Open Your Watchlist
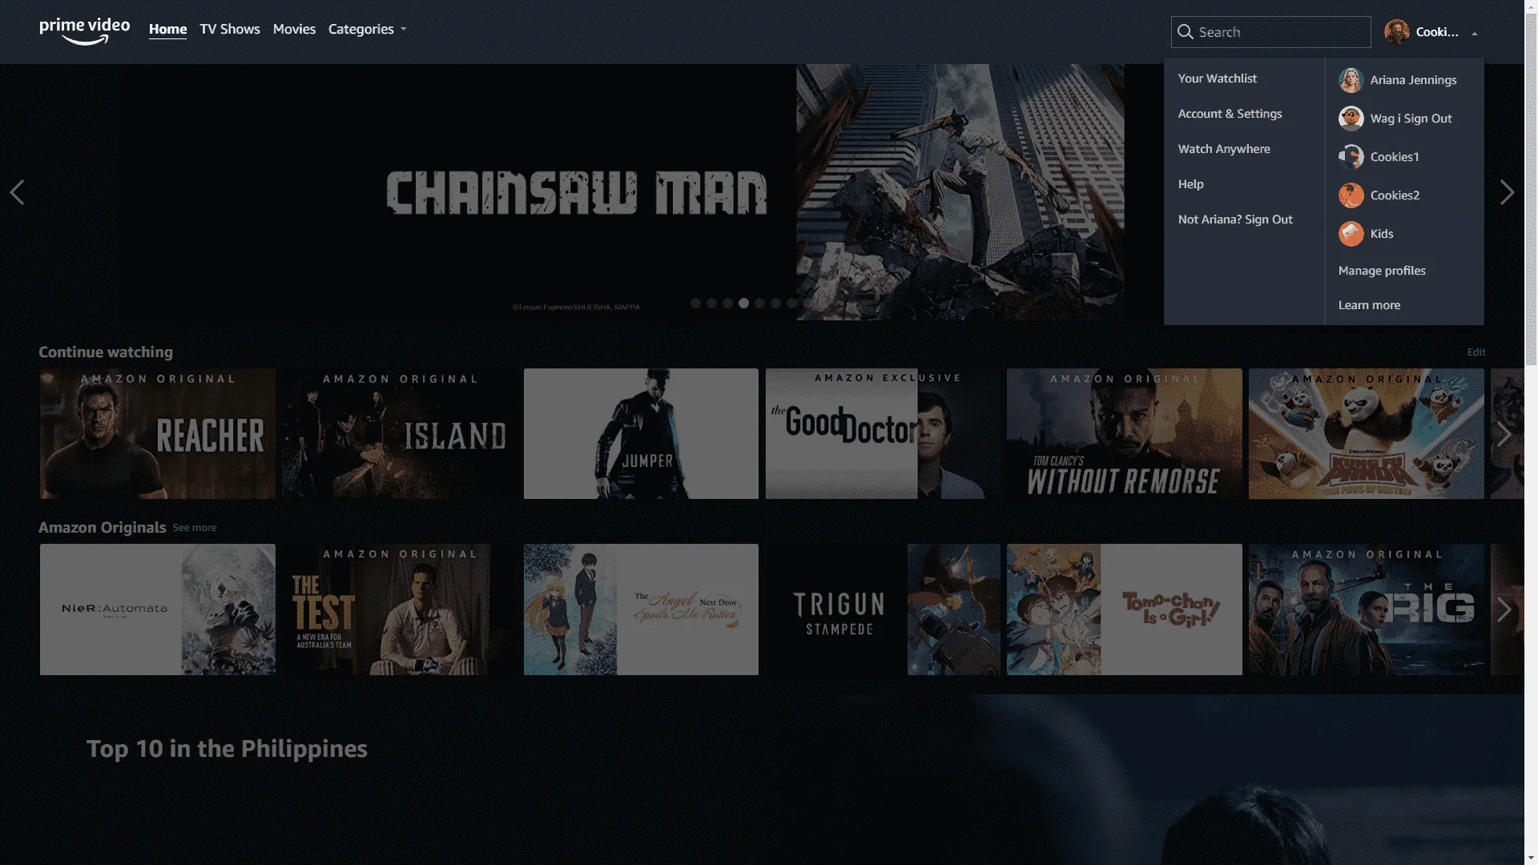The width and height of the screenshot is (1538, 865). click(1217, 78)
